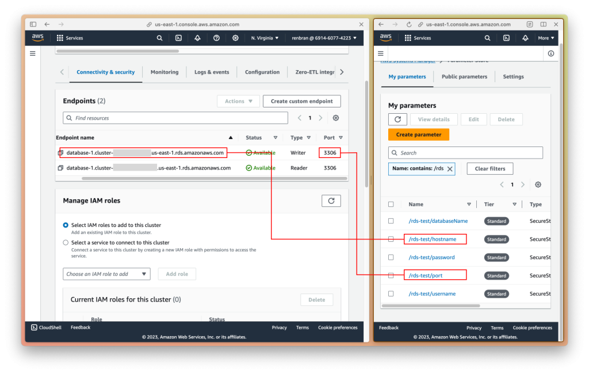
Task: Open the CloudShell terminal icon
Action: pyautogui.click(x=33, y=327)
